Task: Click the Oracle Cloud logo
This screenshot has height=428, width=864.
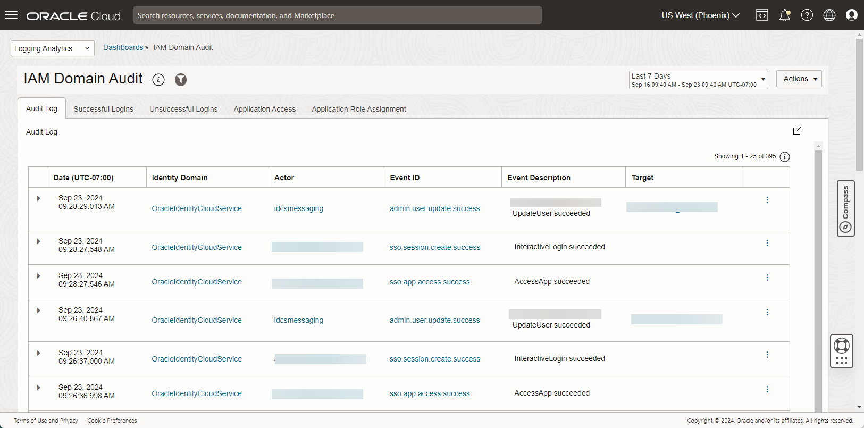Action: [73, 16]
